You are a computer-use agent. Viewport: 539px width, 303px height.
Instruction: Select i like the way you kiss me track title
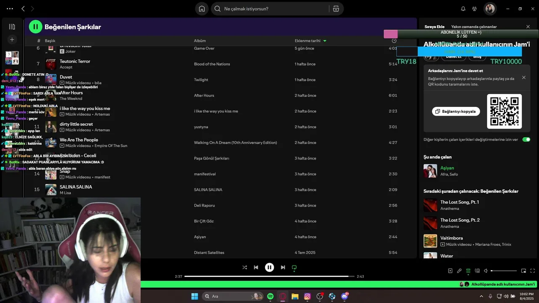click(x=85, y=109)
